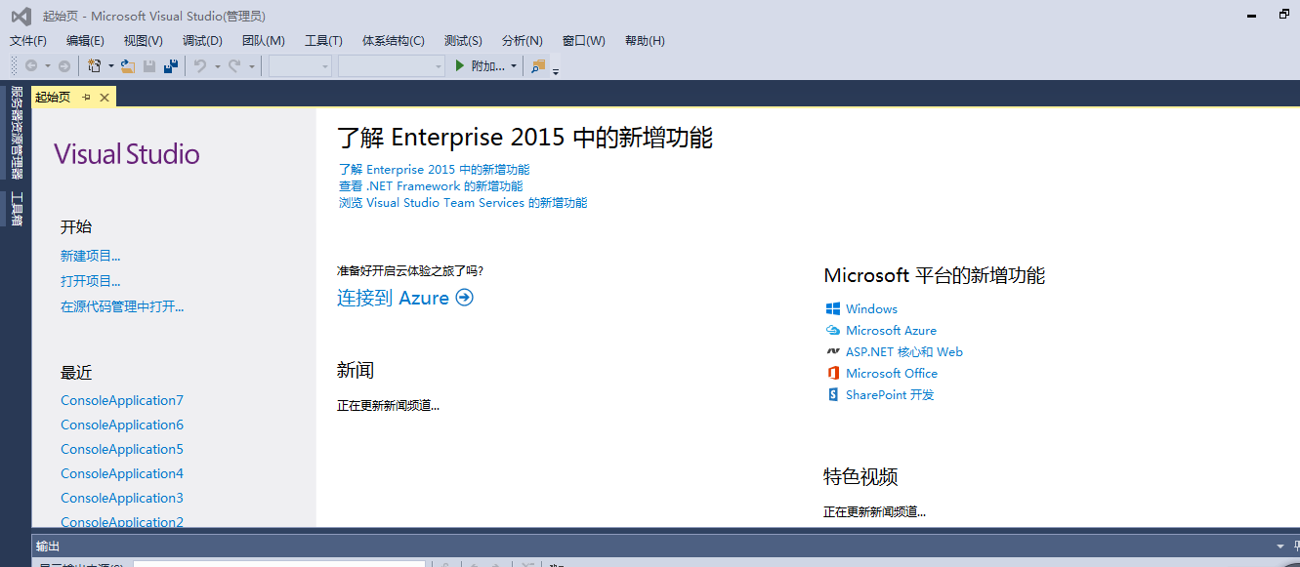Click the Find in Files icon
The height and width of the screenshot is (567, 1300).
click(x=538, y=66)
